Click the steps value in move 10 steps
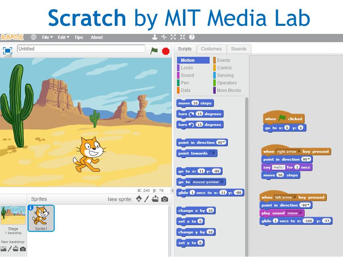 click(195, 103)
